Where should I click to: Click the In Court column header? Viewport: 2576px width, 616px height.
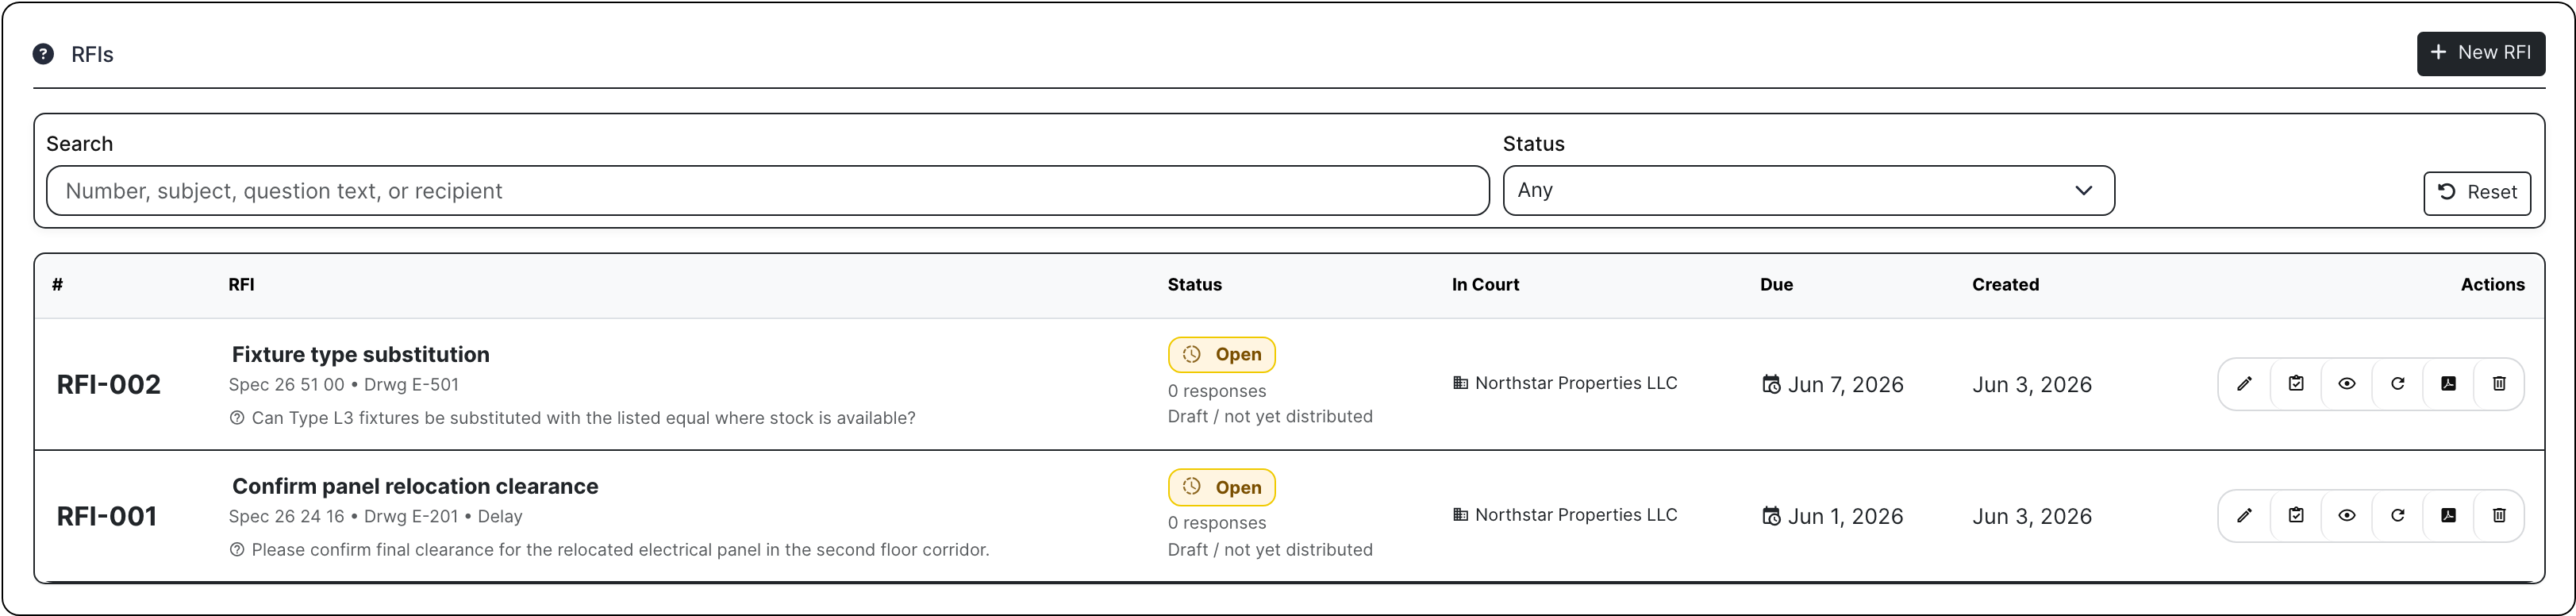pos(1485,285)
